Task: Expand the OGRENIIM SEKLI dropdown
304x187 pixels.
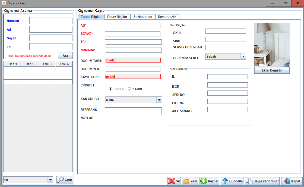Action: [x=243, y=56]
